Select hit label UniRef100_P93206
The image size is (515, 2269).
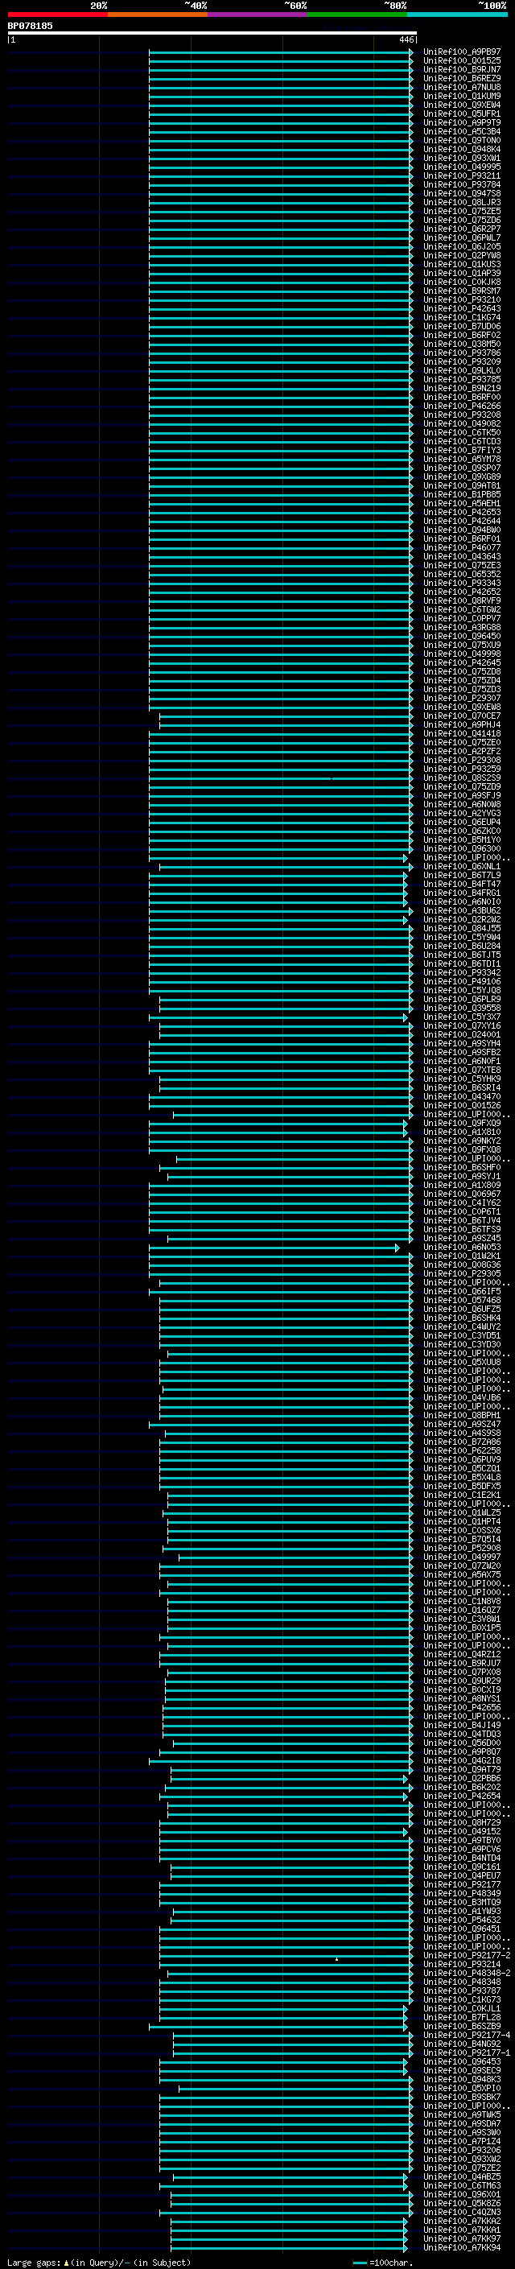coord(461,2150)
